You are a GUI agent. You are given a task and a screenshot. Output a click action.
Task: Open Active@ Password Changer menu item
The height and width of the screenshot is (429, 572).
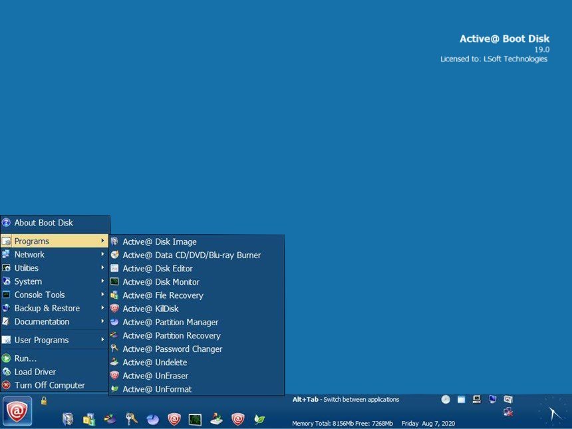click(172, 349)
